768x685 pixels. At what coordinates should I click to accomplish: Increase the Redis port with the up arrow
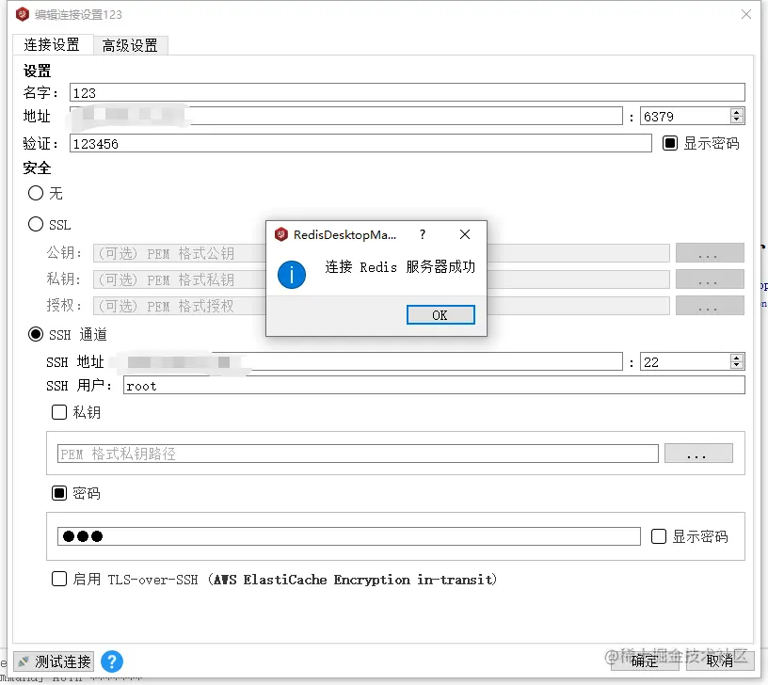pos(736,111)
